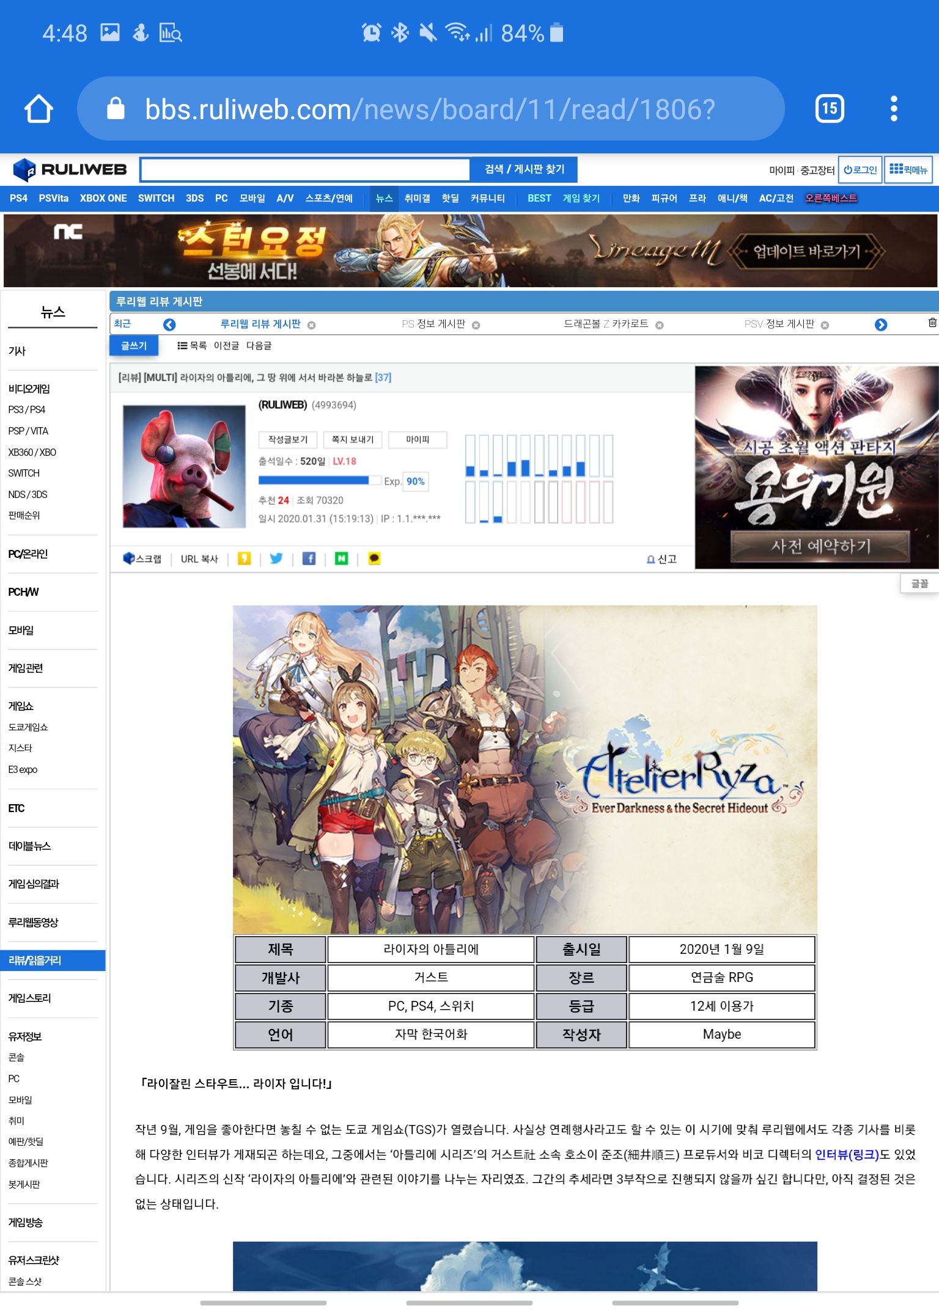939x1315 pixels.
Task: Open the 퀵메뉴 quick menu
Action: coord(908,169)
